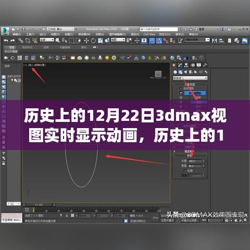Click the Align tool icon

(x=222, y=41)
